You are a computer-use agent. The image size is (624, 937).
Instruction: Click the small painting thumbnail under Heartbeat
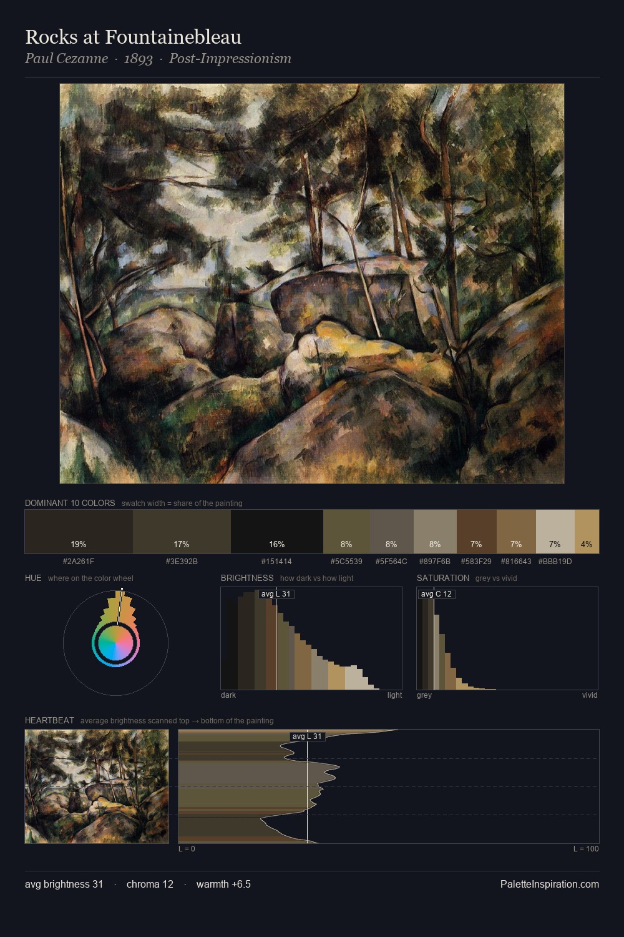[97, 786]
